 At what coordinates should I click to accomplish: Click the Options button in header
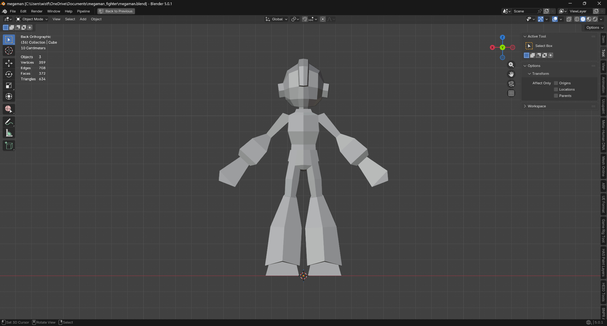point(594,28)
